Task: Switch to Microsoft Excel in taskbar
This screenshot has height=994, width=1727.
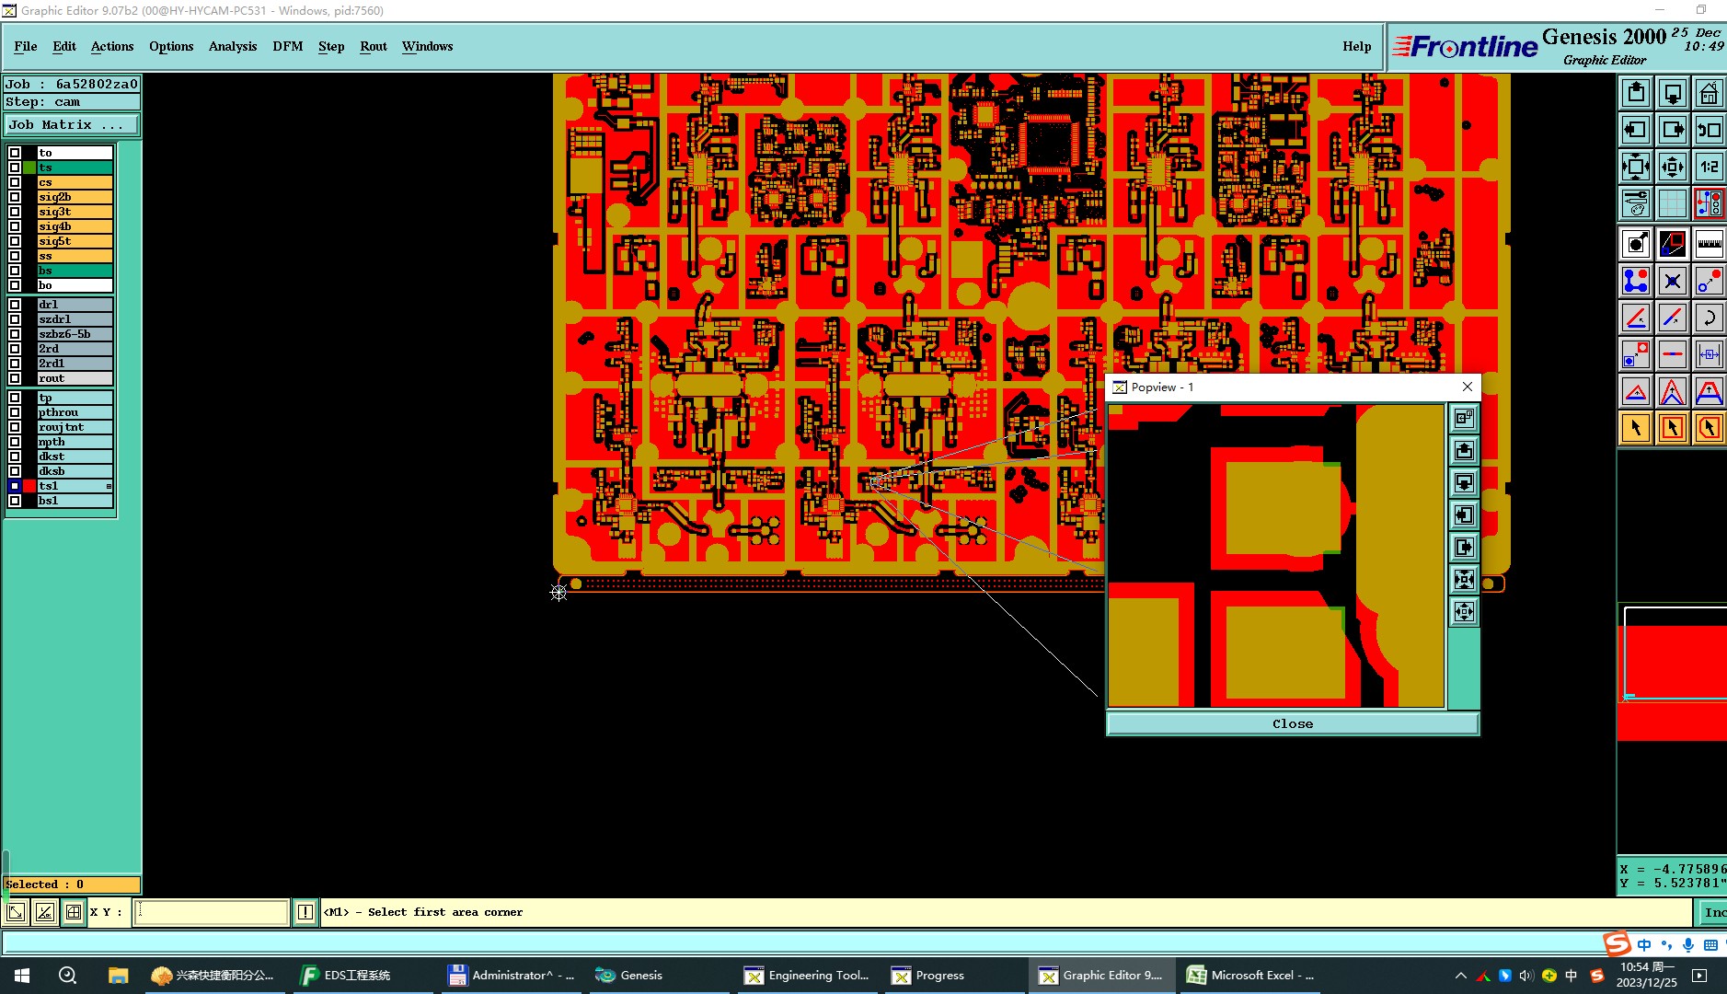Action: [x=1251, y=976]
